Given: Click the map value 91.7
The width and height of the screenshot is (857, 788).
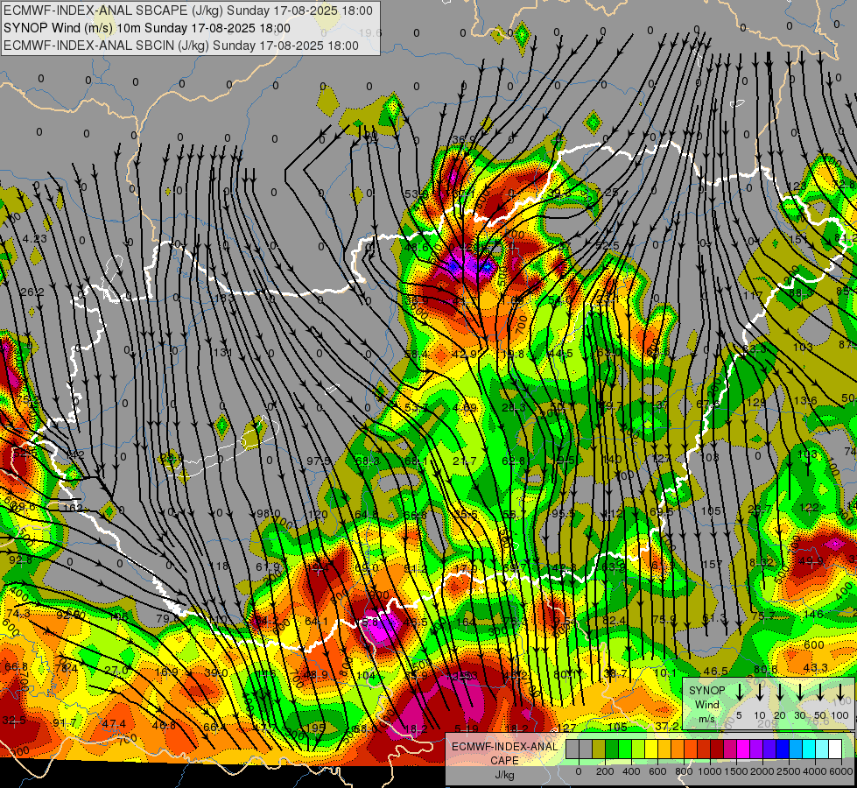Looking at the screenshot, I should (x=65, y=723).
